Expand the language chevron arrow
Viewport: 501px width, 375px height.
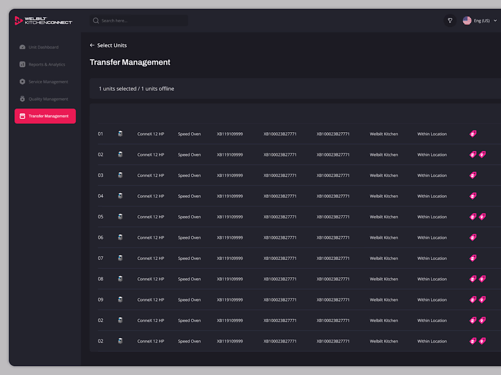tap(495, 21)
